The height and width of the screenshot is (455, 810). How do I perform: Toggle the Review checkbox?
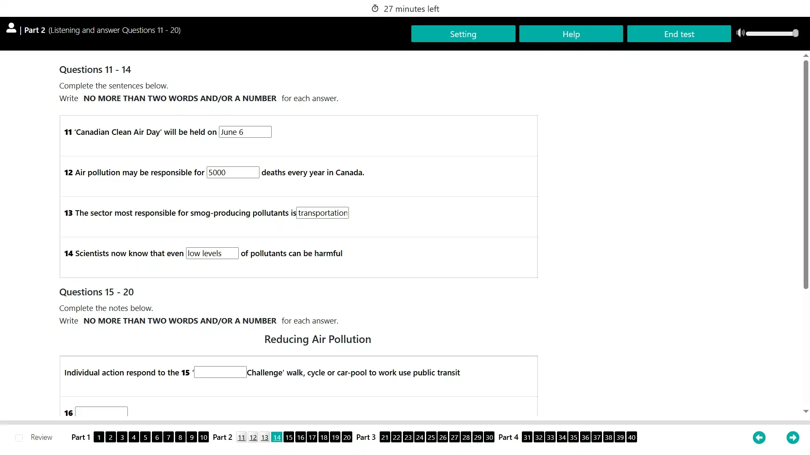[19, 438]
